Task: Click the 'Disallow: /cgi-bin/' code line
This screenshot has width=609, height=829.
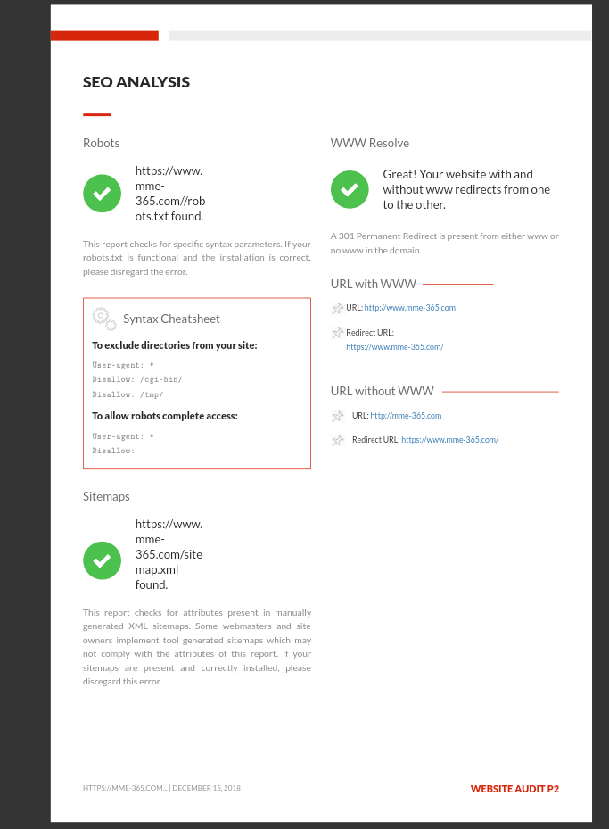Action: 137,379
